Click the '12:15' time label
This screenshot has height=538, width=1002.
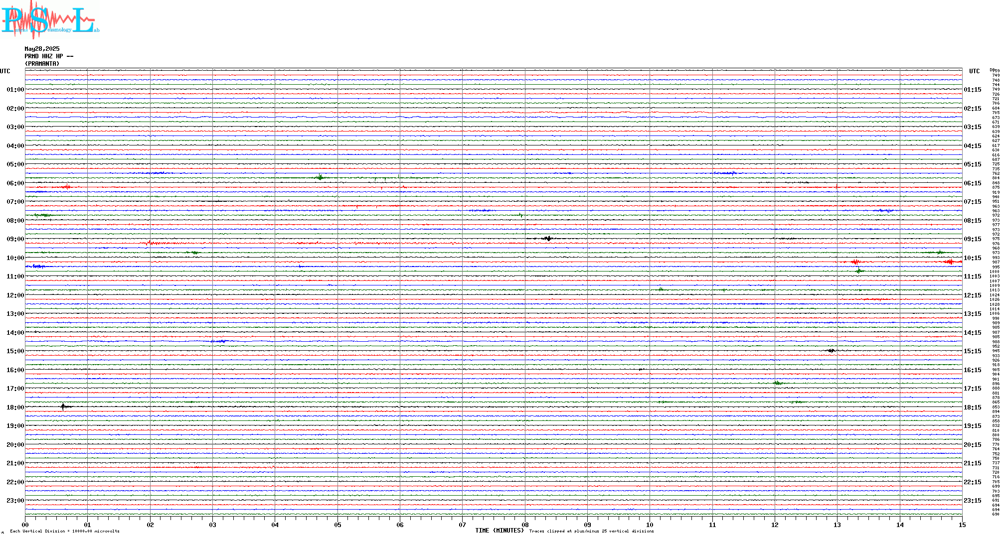click(x=973, y=295)
